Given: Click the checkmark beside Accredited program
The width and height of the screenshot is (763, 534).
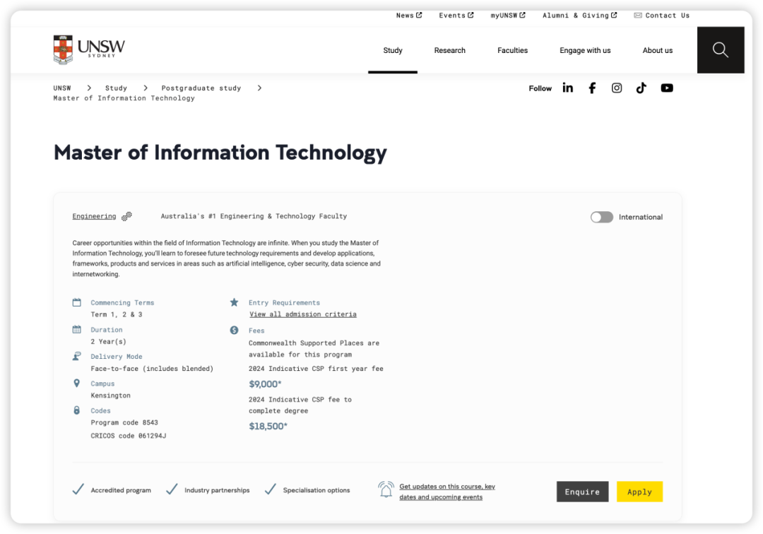Looking at the screenshot, I should [78, 490].
